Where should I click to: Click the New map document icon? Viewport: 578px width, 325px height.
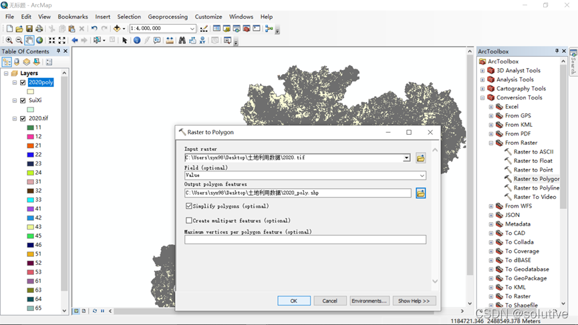tap(9, 28)
